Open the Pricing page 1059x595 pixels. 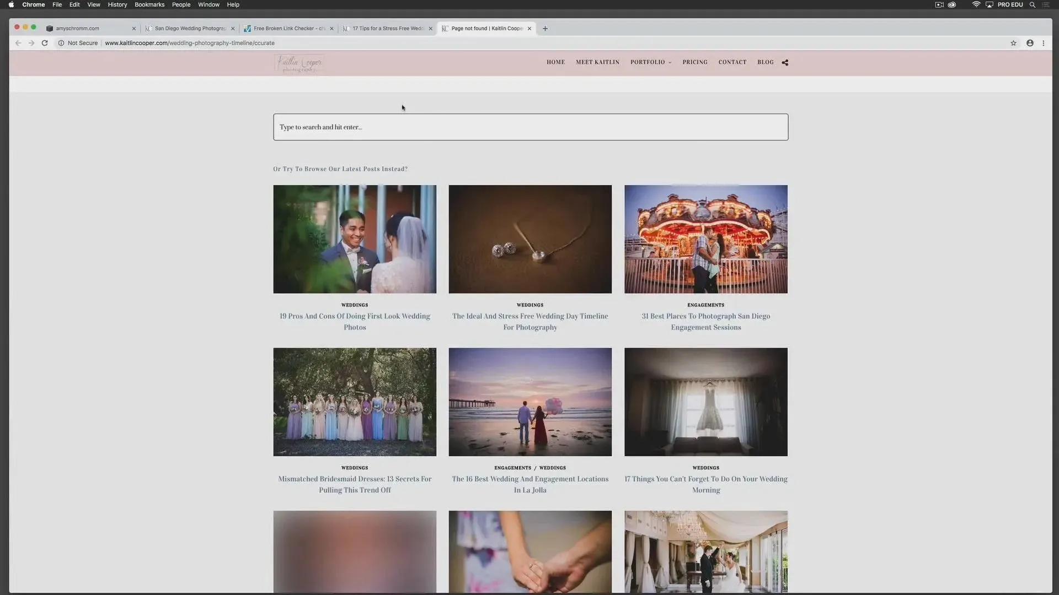pyautogui.click(x=695, y=62)
